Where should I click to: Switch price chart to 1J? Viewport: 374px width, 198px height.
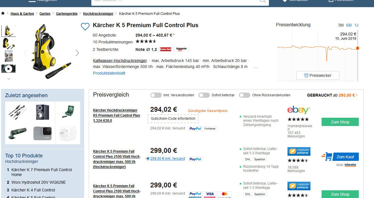[356, 25]
